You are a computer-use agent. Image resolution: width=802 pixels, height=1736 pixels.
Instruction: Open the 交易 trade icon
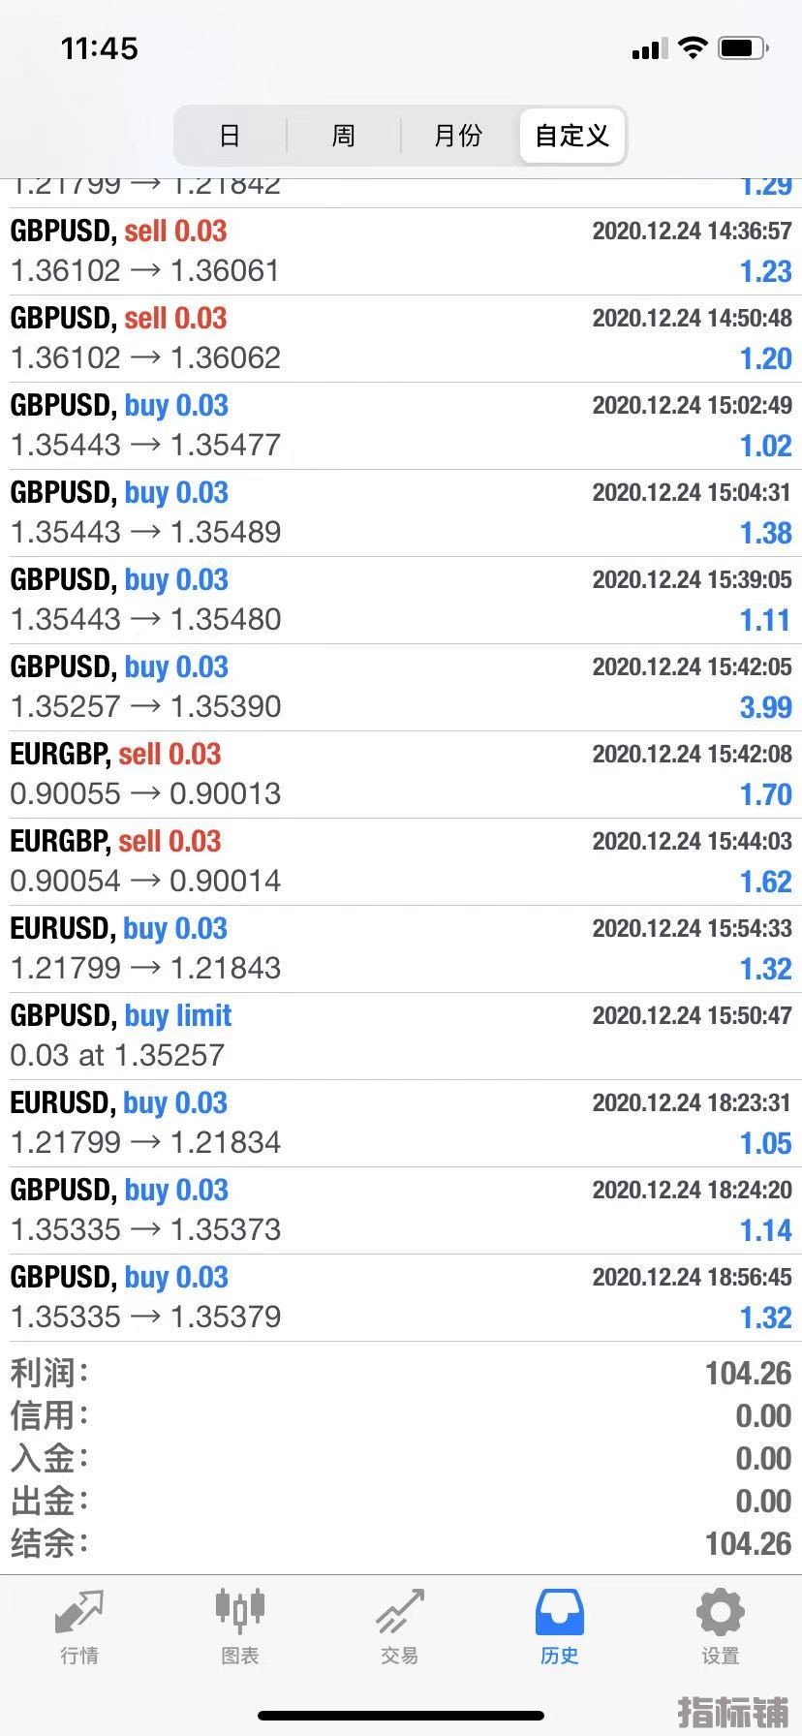[400, 1613]
